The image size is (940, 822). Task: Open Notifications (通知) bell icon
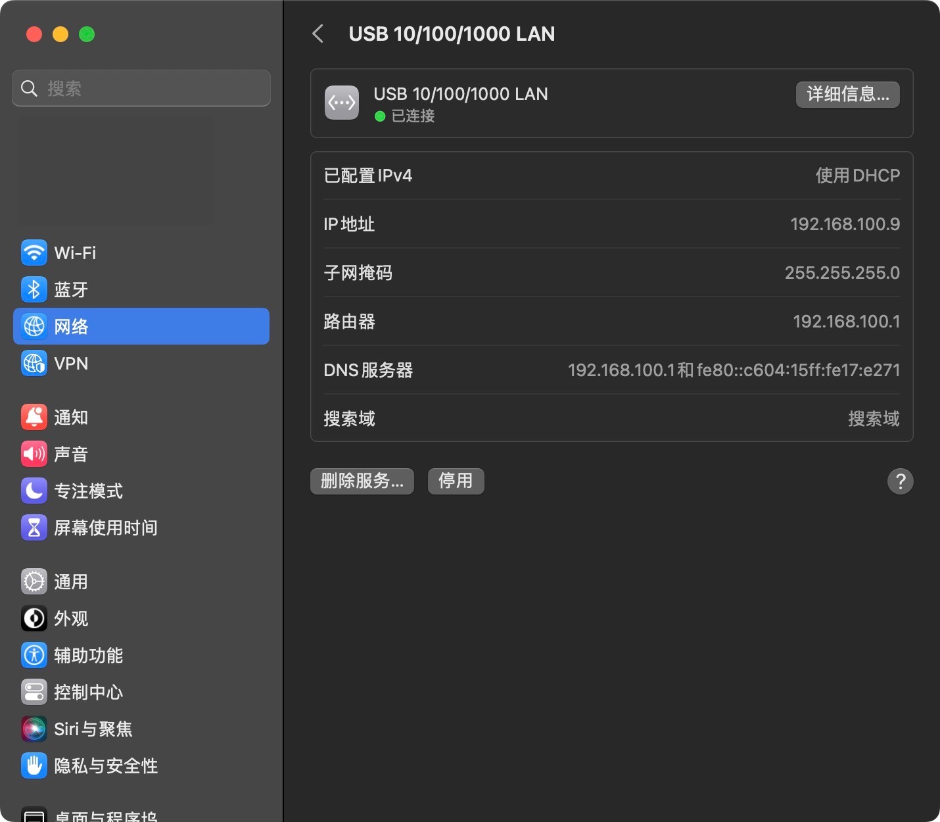34,418
